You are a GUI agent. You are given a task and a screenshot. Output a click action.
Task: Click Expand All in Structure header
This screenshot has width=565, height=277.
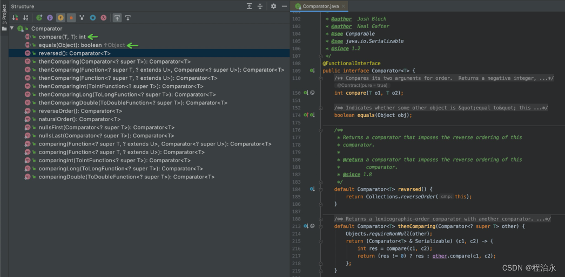(250, 6)
